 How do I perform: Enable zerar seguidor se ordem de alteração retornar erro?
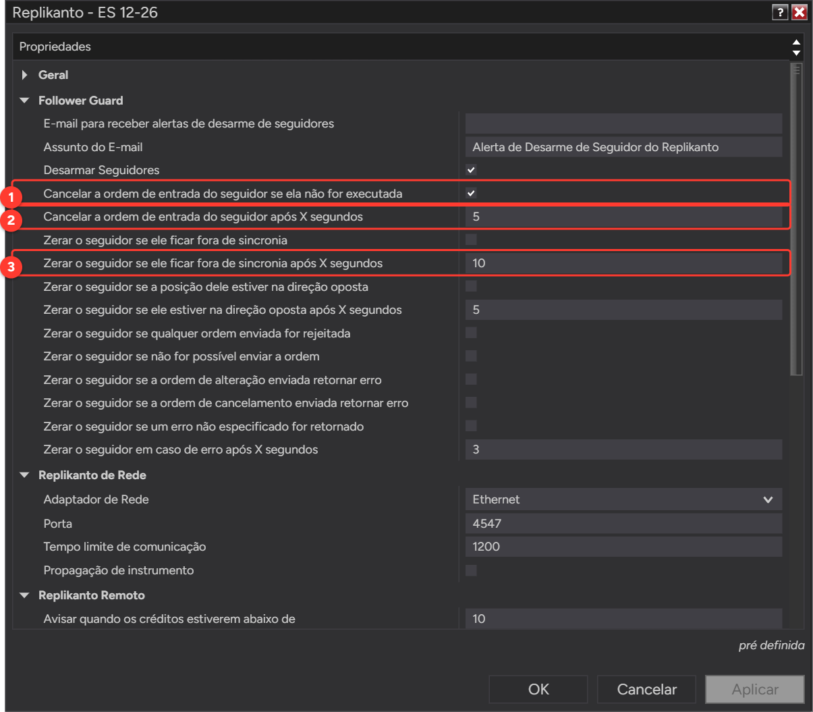click(x=471, y=379)
